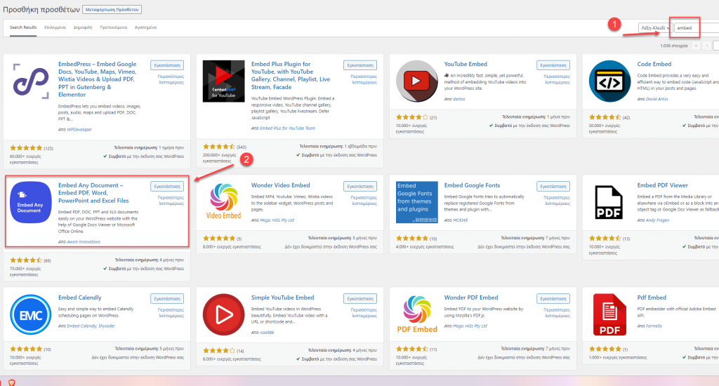
Task: View more details for EmbedPress
Action: coord(171,79)
